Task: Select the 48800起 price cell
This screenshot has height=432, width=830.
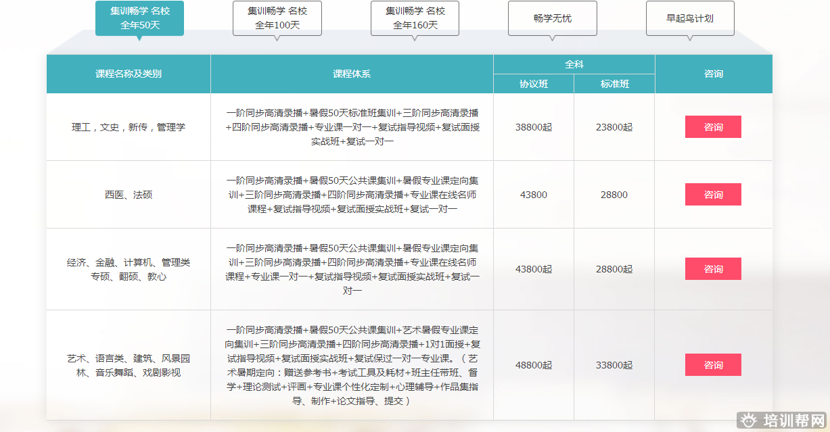Action: click(533, 365)
